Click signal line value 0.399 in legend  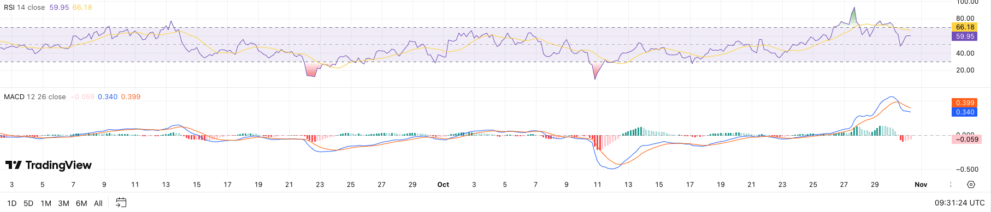tap(131, 96)
